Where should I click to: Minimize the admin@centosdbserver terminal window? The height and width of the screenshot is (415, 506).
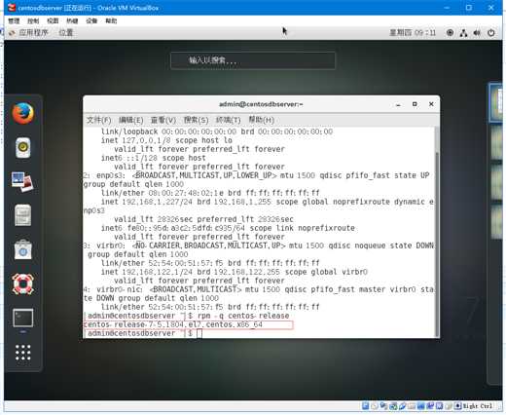pyautogui.click(x=398, y=104)
